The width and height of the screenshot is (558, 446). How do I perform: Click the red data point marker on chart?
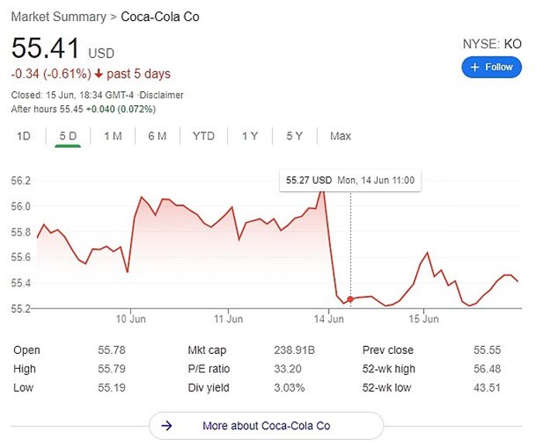point(350,299)
